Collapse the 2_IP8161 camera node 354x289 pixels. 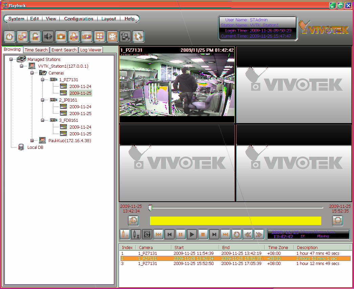point(42,100)
